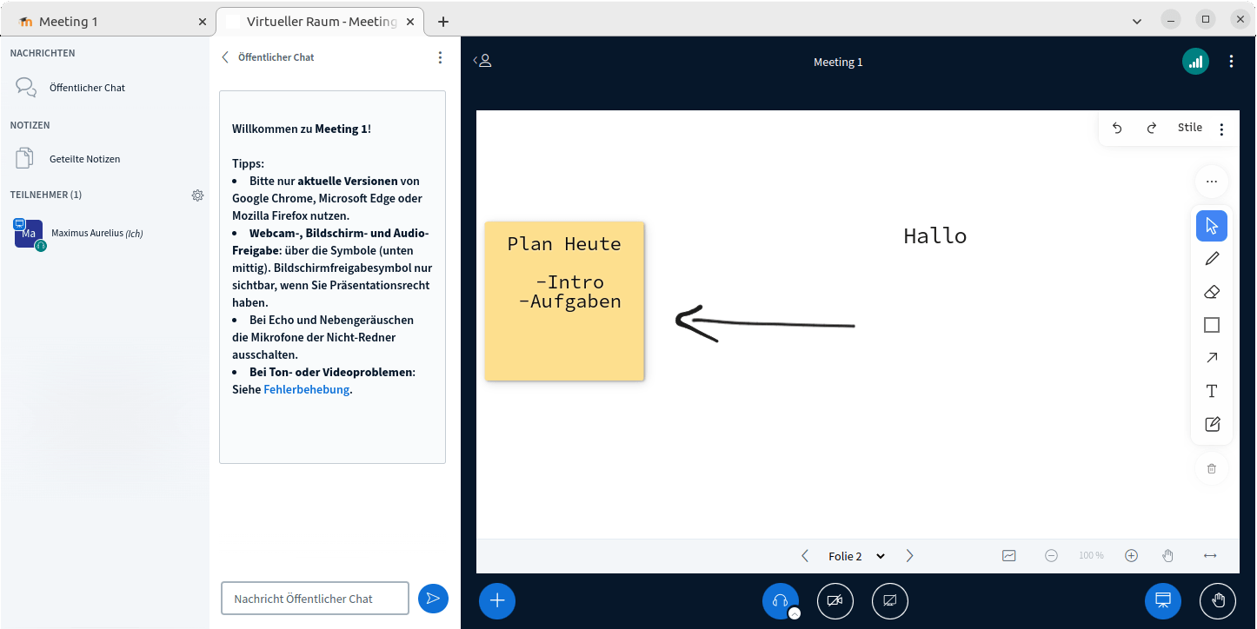Open Öffentlicher Chat options menu
This screenshot has width=1257, height=629.
pyautogui.click(x=440, y=57)
